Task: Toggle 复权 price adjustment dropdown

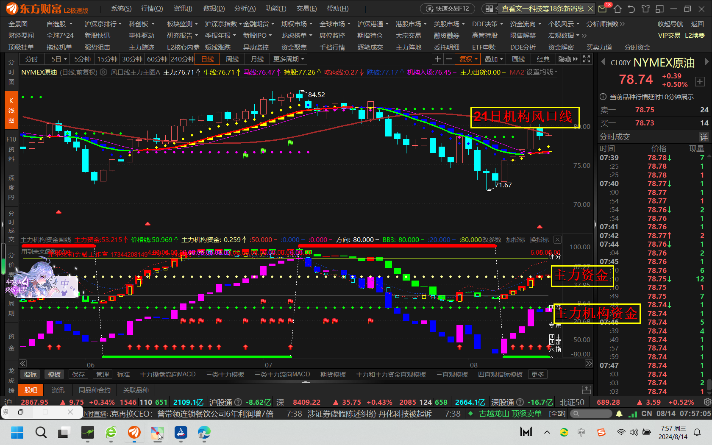Action: [468, 59]
